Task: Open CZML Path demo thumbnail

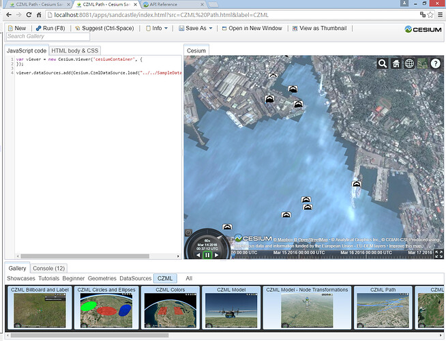Action: [x=383, y=308]
